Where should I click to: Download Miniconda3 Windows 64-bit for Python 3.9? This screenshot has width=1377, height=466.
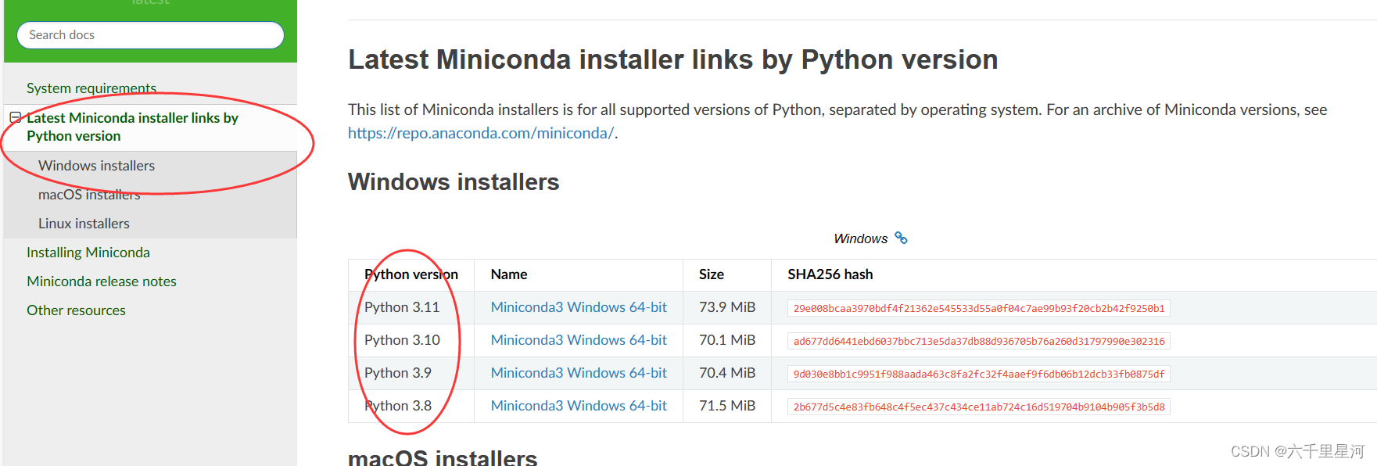pos(579,373)
